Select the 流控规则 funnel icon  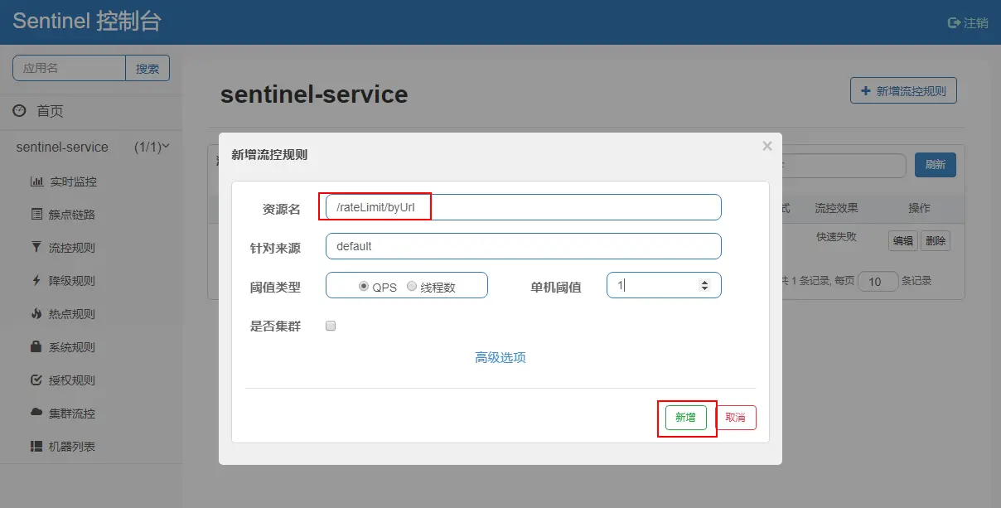(x=36, y=247)
